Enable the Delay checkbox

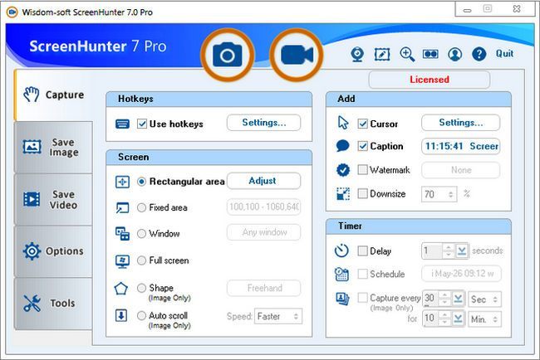(363, 251)
